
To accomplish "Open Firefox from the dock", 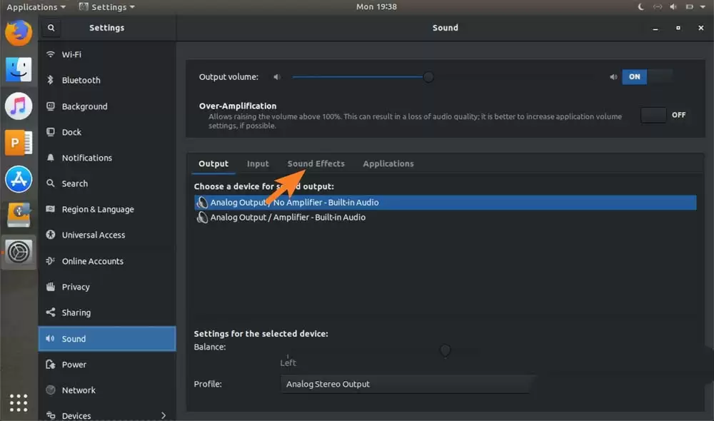I will [x=19, y=33].
